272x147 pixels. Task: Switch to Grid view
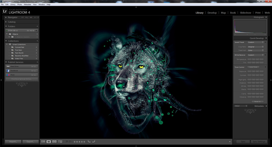click(43, 142)
